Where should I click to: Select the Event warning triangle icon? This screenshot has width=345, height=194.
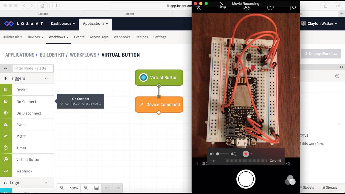click(6, 124)
